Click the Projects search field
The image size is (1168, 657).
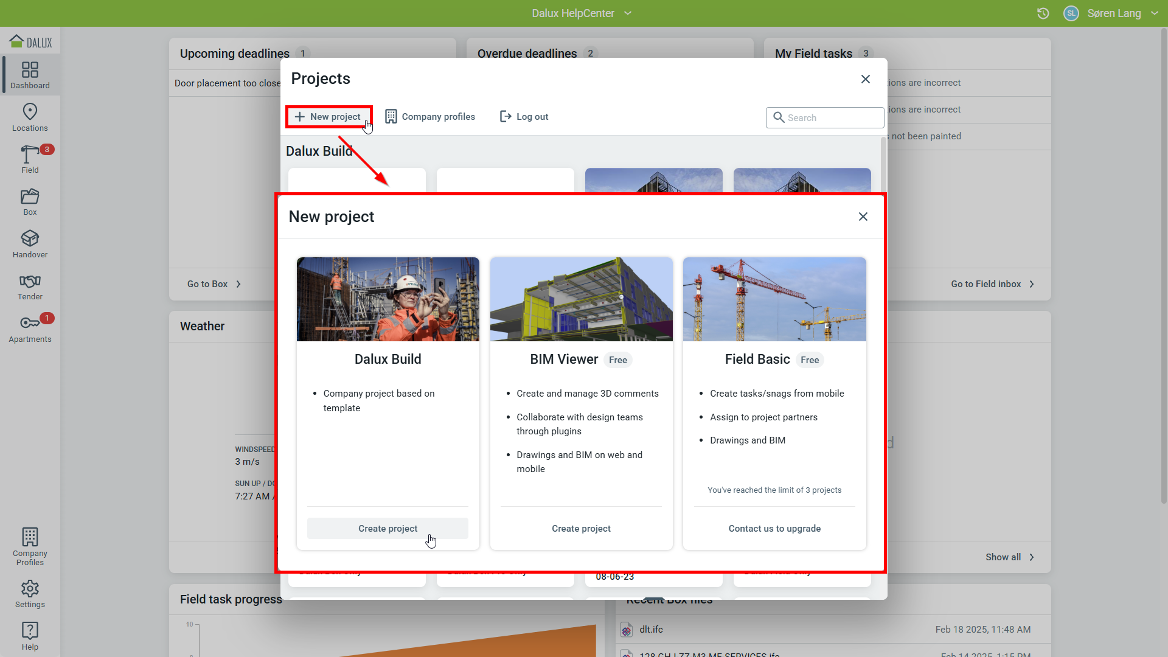[x=832, y=118]
